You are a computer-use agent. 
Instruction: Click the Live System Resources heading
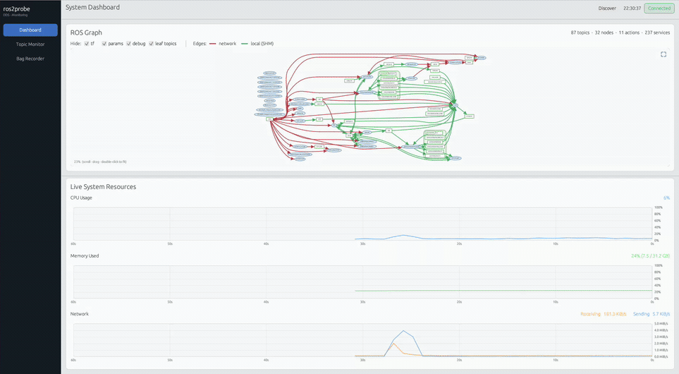point(103,187)
